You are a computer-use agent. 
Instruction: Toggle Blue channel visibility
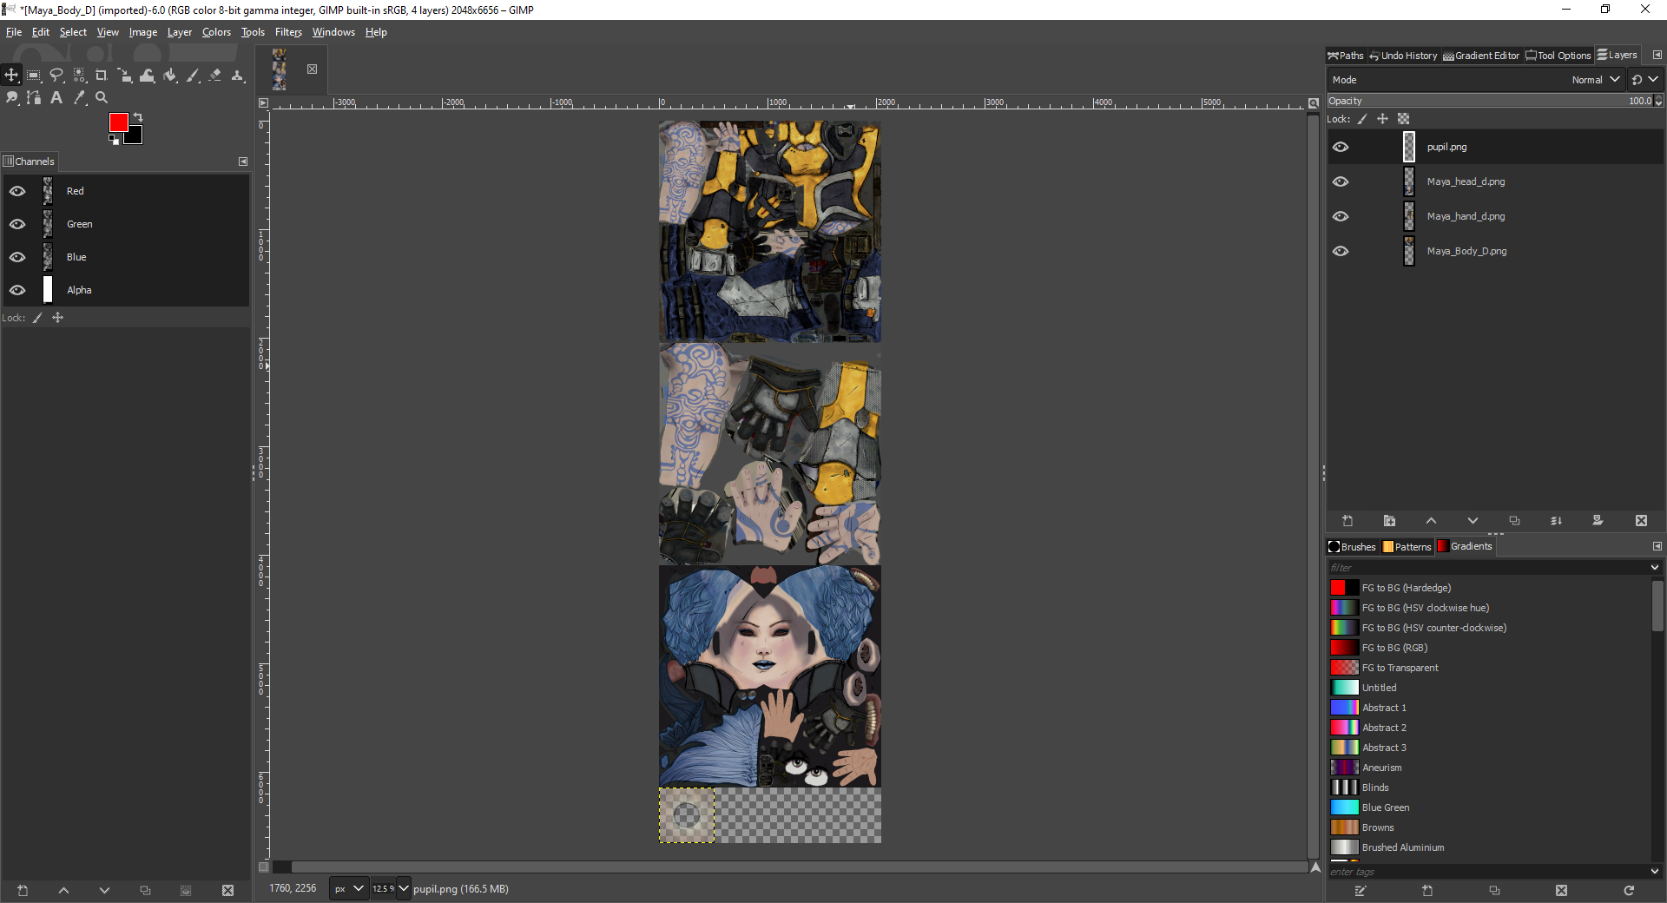[17, 257]
